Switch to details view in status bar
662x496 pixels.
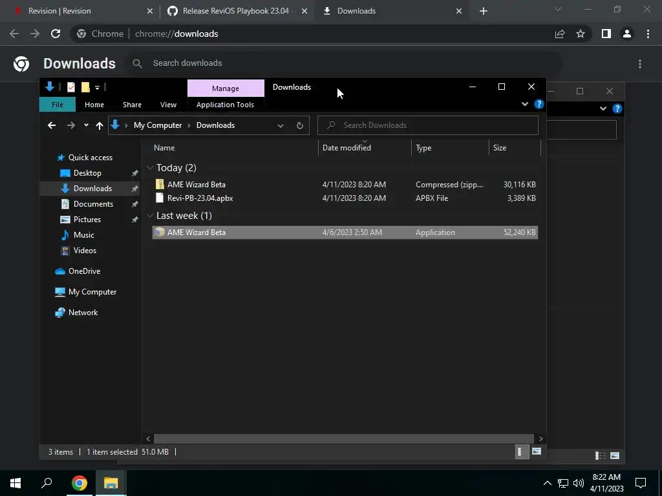(521, 451)
